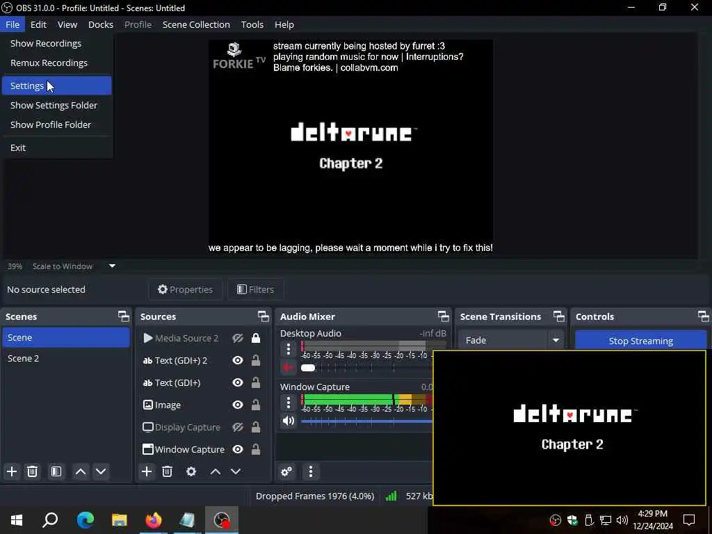Screen dimensions: 712x534
Task: Add a new scene with plus icon
Action: pos(12,472)
